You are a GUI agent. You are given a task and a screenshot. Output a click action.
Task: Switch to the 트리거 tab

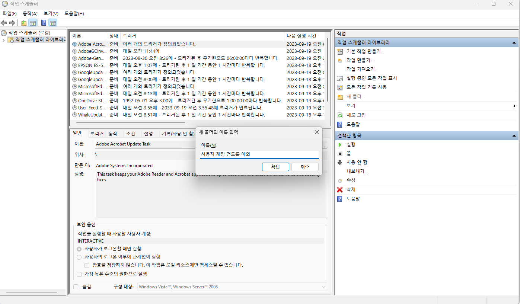(97, 134)
